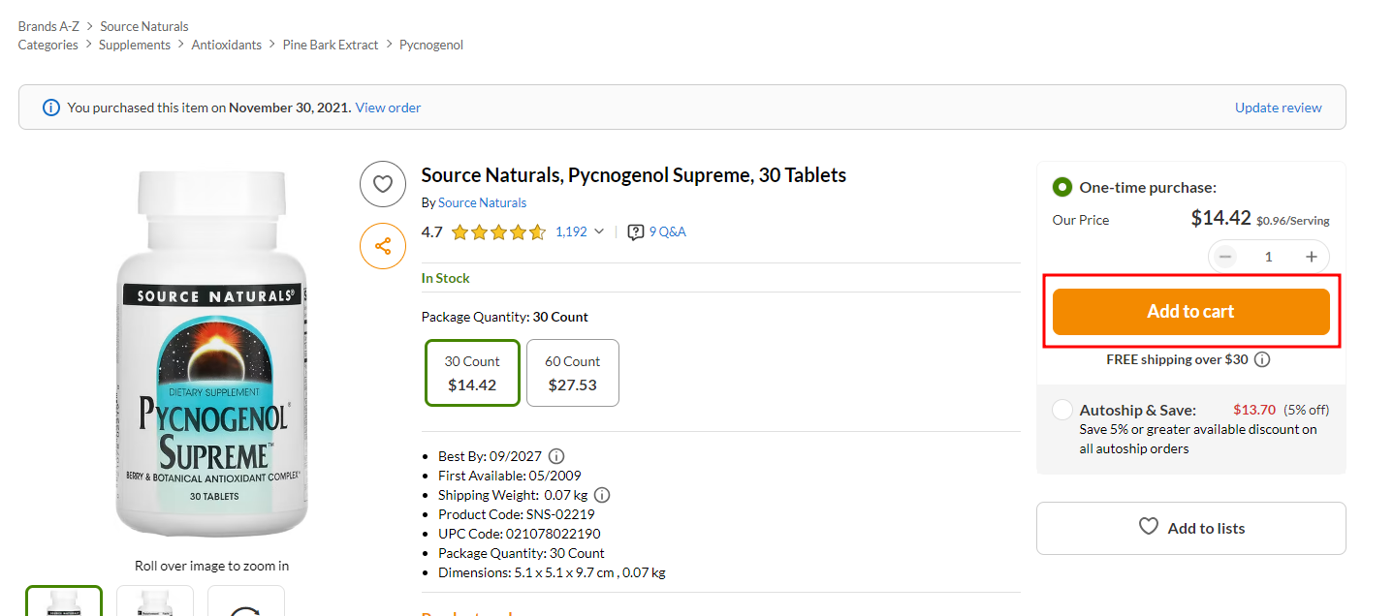
Task: Go to Antioxidants breadcrumb category
Action: (226, 45)
